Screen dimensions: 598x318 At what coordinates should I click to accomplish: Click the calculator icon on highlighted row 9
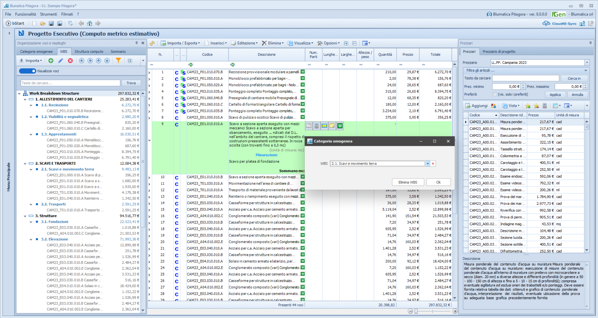point(317,126)
